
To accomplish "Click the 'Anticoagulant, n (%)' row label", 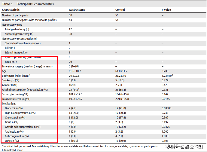I will coord(17,136).
